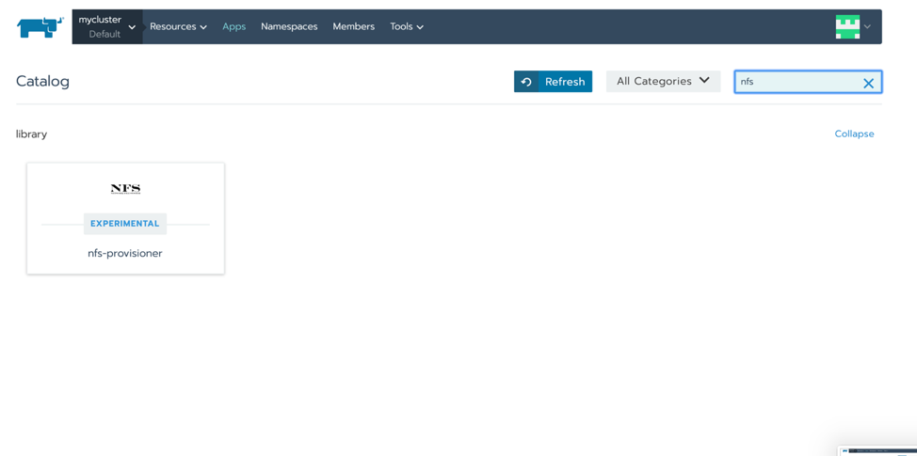Open the mycluster Default cluster selector
Image resolution: width=917 pixels, height=456 pixels.
(x=106, y=26)
